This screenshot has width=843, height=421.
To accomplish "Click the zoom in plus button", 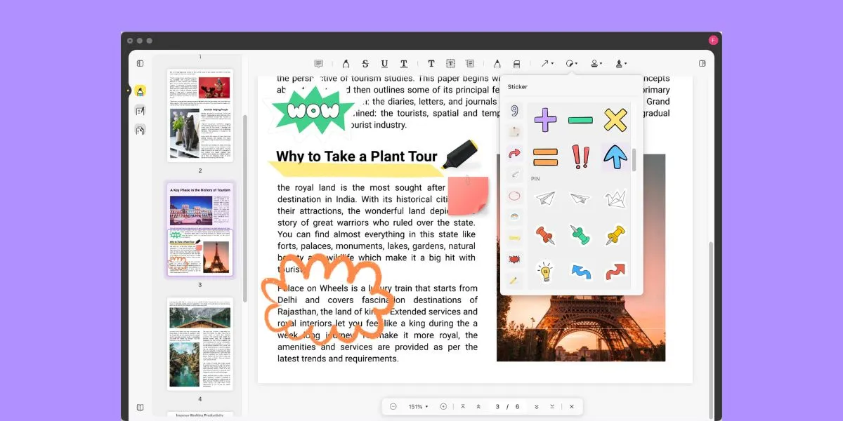I will click(x=443, y=407).
